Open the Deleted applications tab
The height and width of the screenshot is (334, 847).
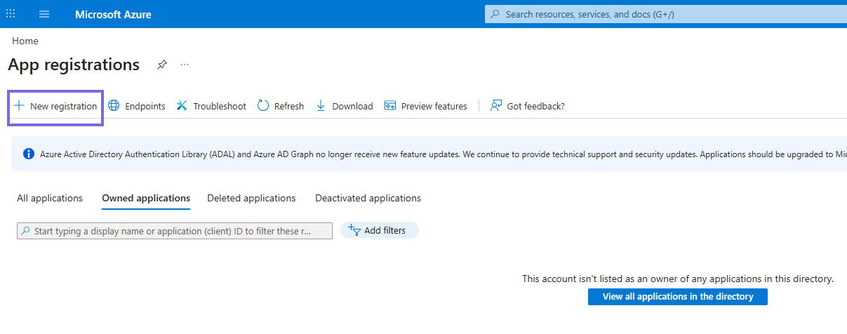[251, 199]
